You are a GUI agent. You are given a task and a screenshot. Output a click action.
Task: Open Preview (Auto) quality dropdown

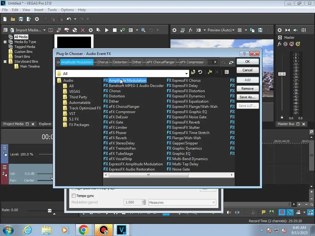(233, 30)
